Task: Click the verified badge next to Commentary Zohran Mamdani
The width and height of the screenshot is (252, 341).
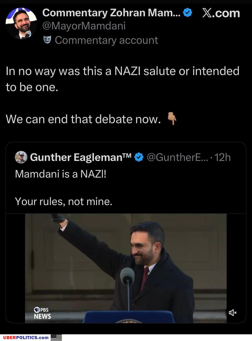Action: click(187, 12)
